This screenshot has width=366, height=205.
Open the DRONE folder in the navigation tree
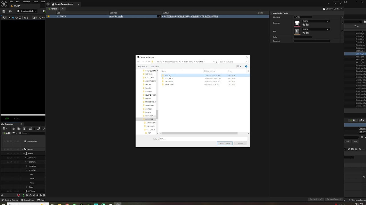(x=148, y=85)
